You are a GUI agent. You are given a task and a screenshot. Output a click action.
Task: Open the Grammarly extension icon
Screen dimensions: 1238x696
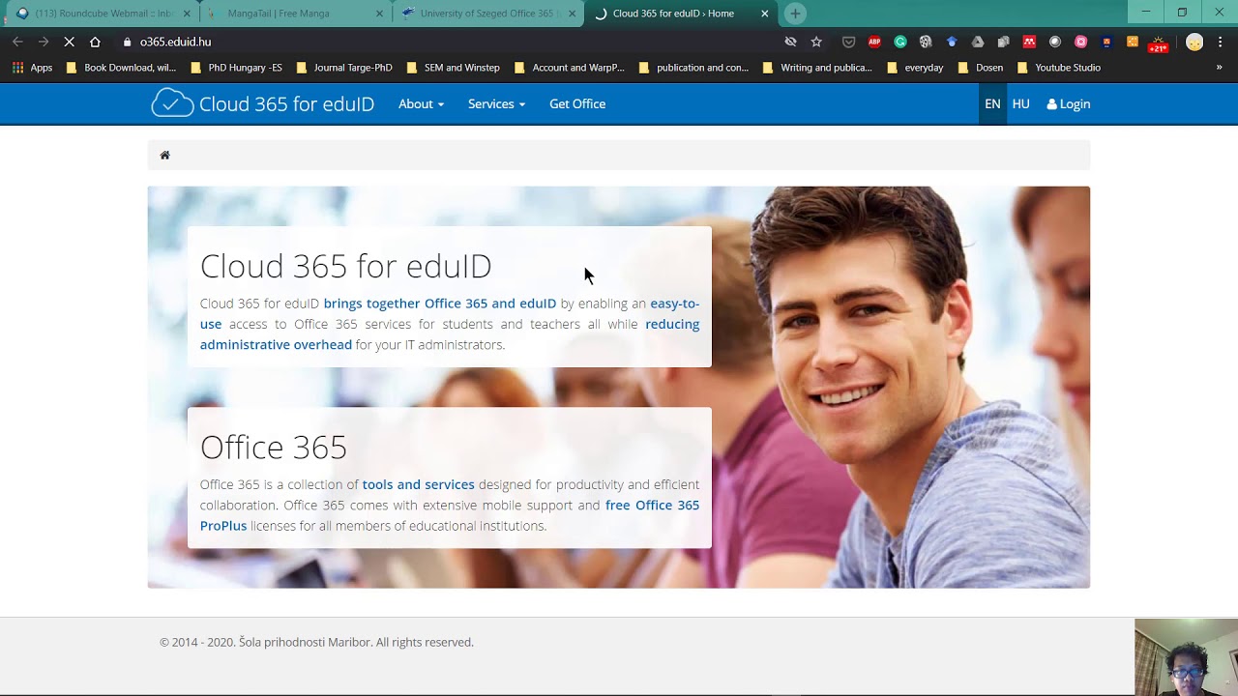coord(900,42)
